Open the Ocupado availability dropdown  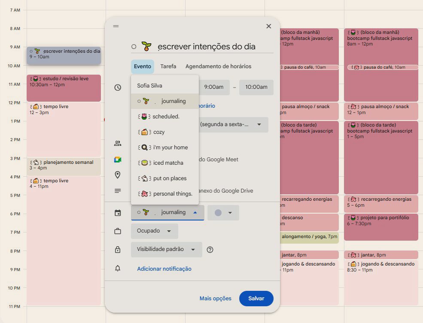[154, 231]
